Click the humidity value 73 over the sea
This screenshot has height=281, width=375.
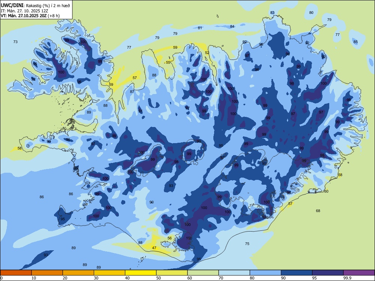pos(15,42)
